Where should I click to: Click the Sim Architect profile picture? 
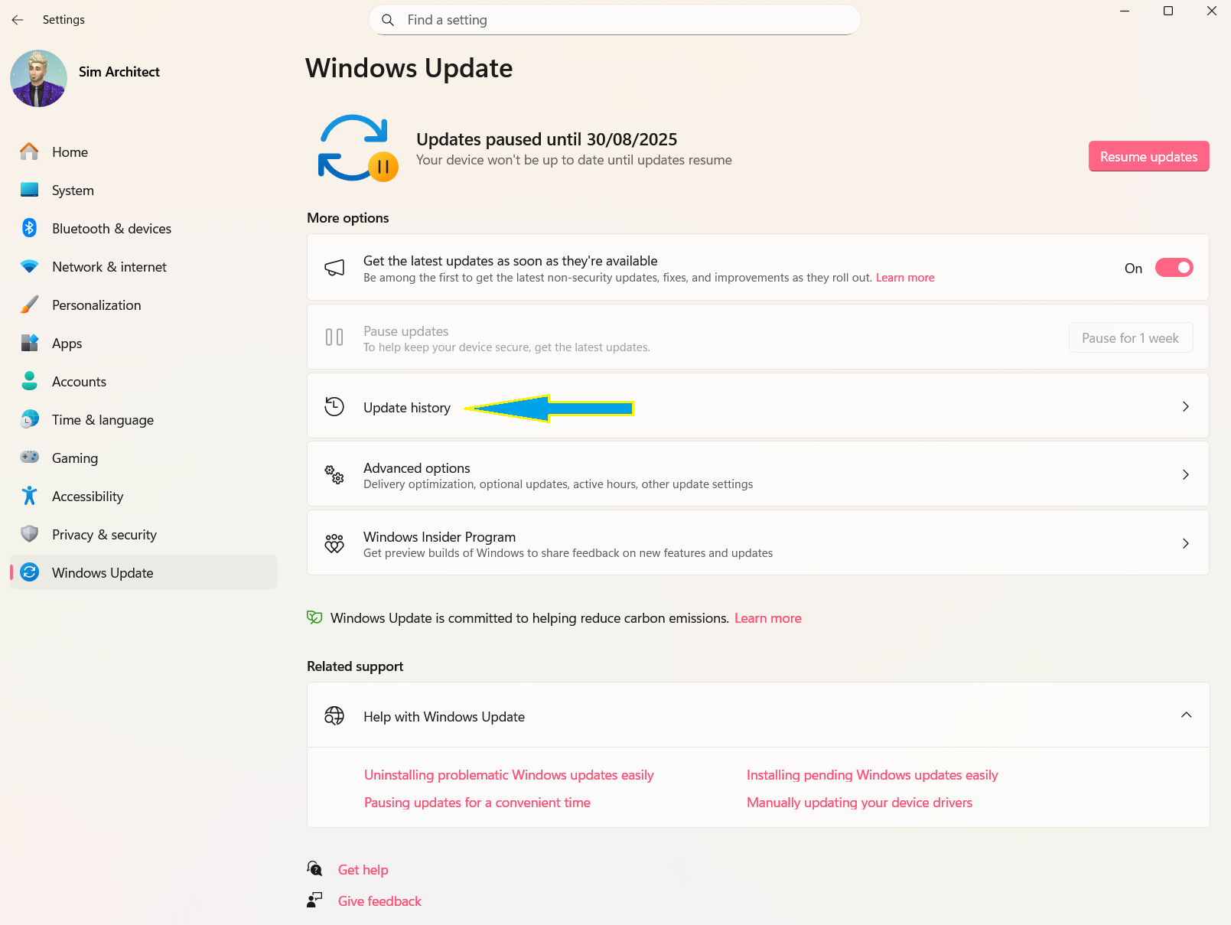(x=38, y=78)
